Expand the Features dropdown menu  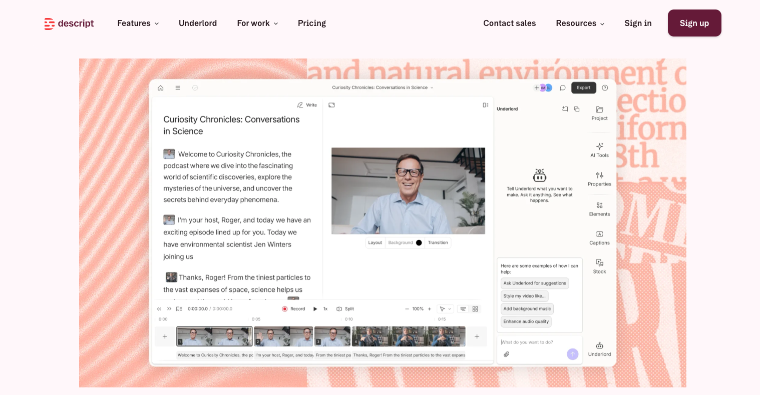[x=138, y=23]
